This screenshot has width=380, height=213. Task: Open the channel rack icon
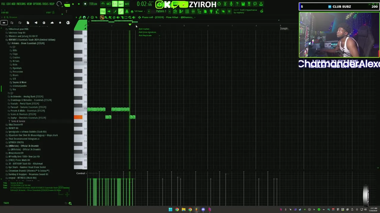pos(187,11)
